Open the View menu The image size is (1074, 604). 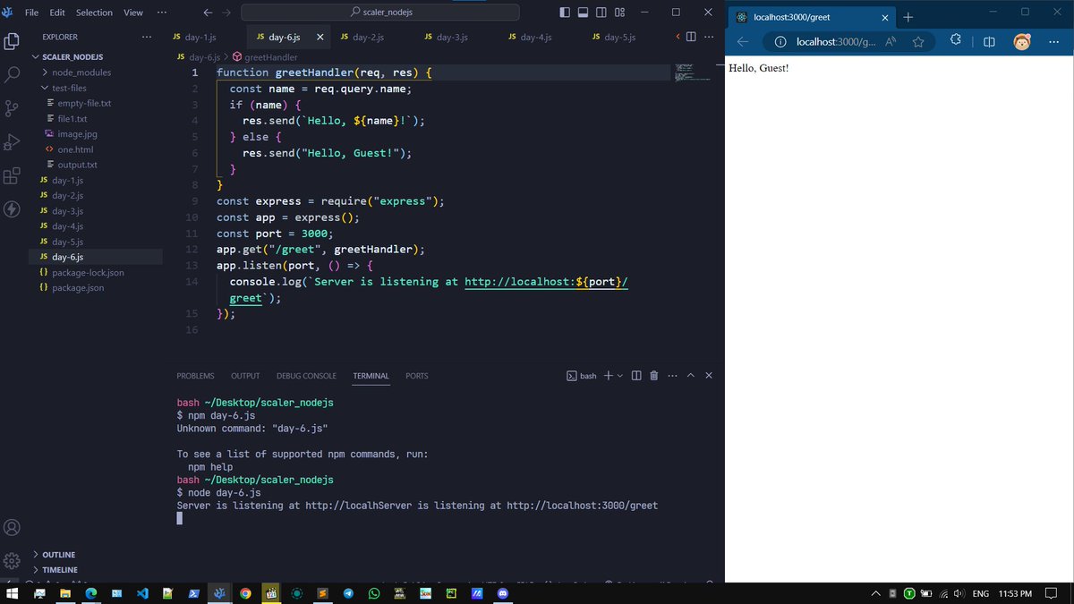pos(133,13)
